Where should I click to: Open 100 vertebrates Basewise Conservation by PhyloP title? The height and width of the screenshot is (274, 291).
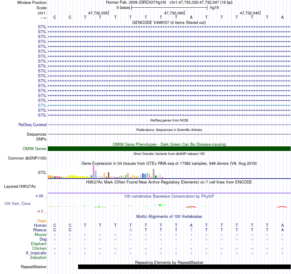tap(169, 196)
